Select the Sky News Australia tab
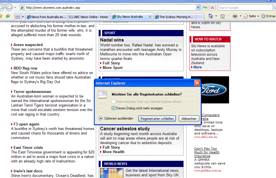The image size is (276, 178). click(x=130, y=17)
